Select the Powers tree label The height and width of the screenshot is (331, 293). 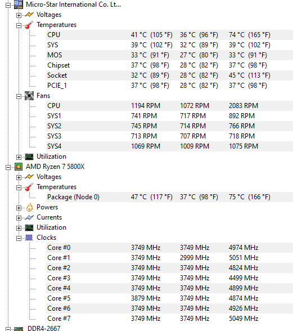click(x=47, y=207)
